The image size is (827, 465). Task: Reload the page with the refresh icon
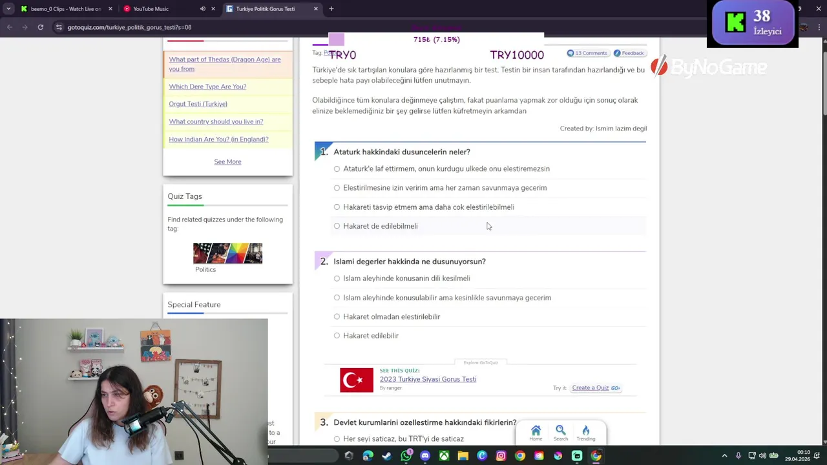click(40, 27)
